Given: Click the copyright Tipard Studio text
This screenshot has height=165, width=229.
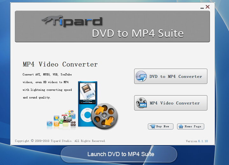Looking at the screenshot, I should 60,141.
